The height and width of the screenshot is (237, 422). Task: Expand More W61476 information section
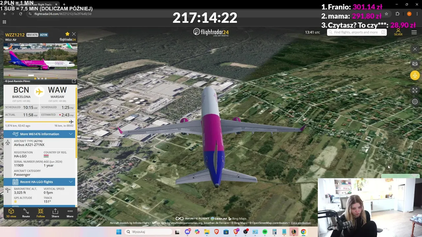40,134
